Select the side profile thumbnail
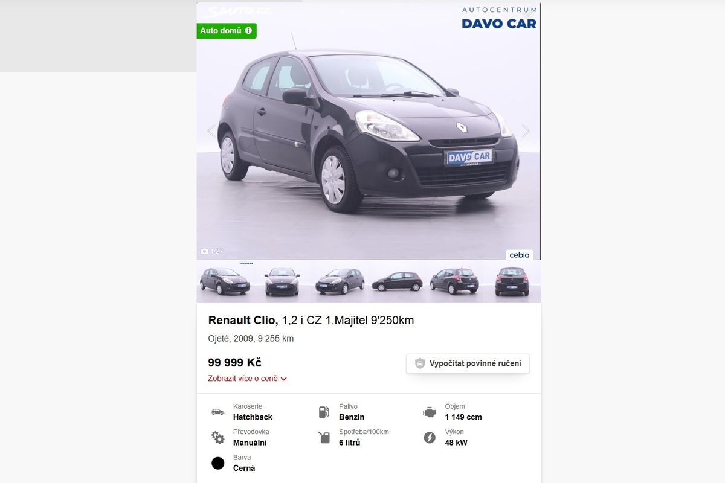 click(x=397, y=281)
